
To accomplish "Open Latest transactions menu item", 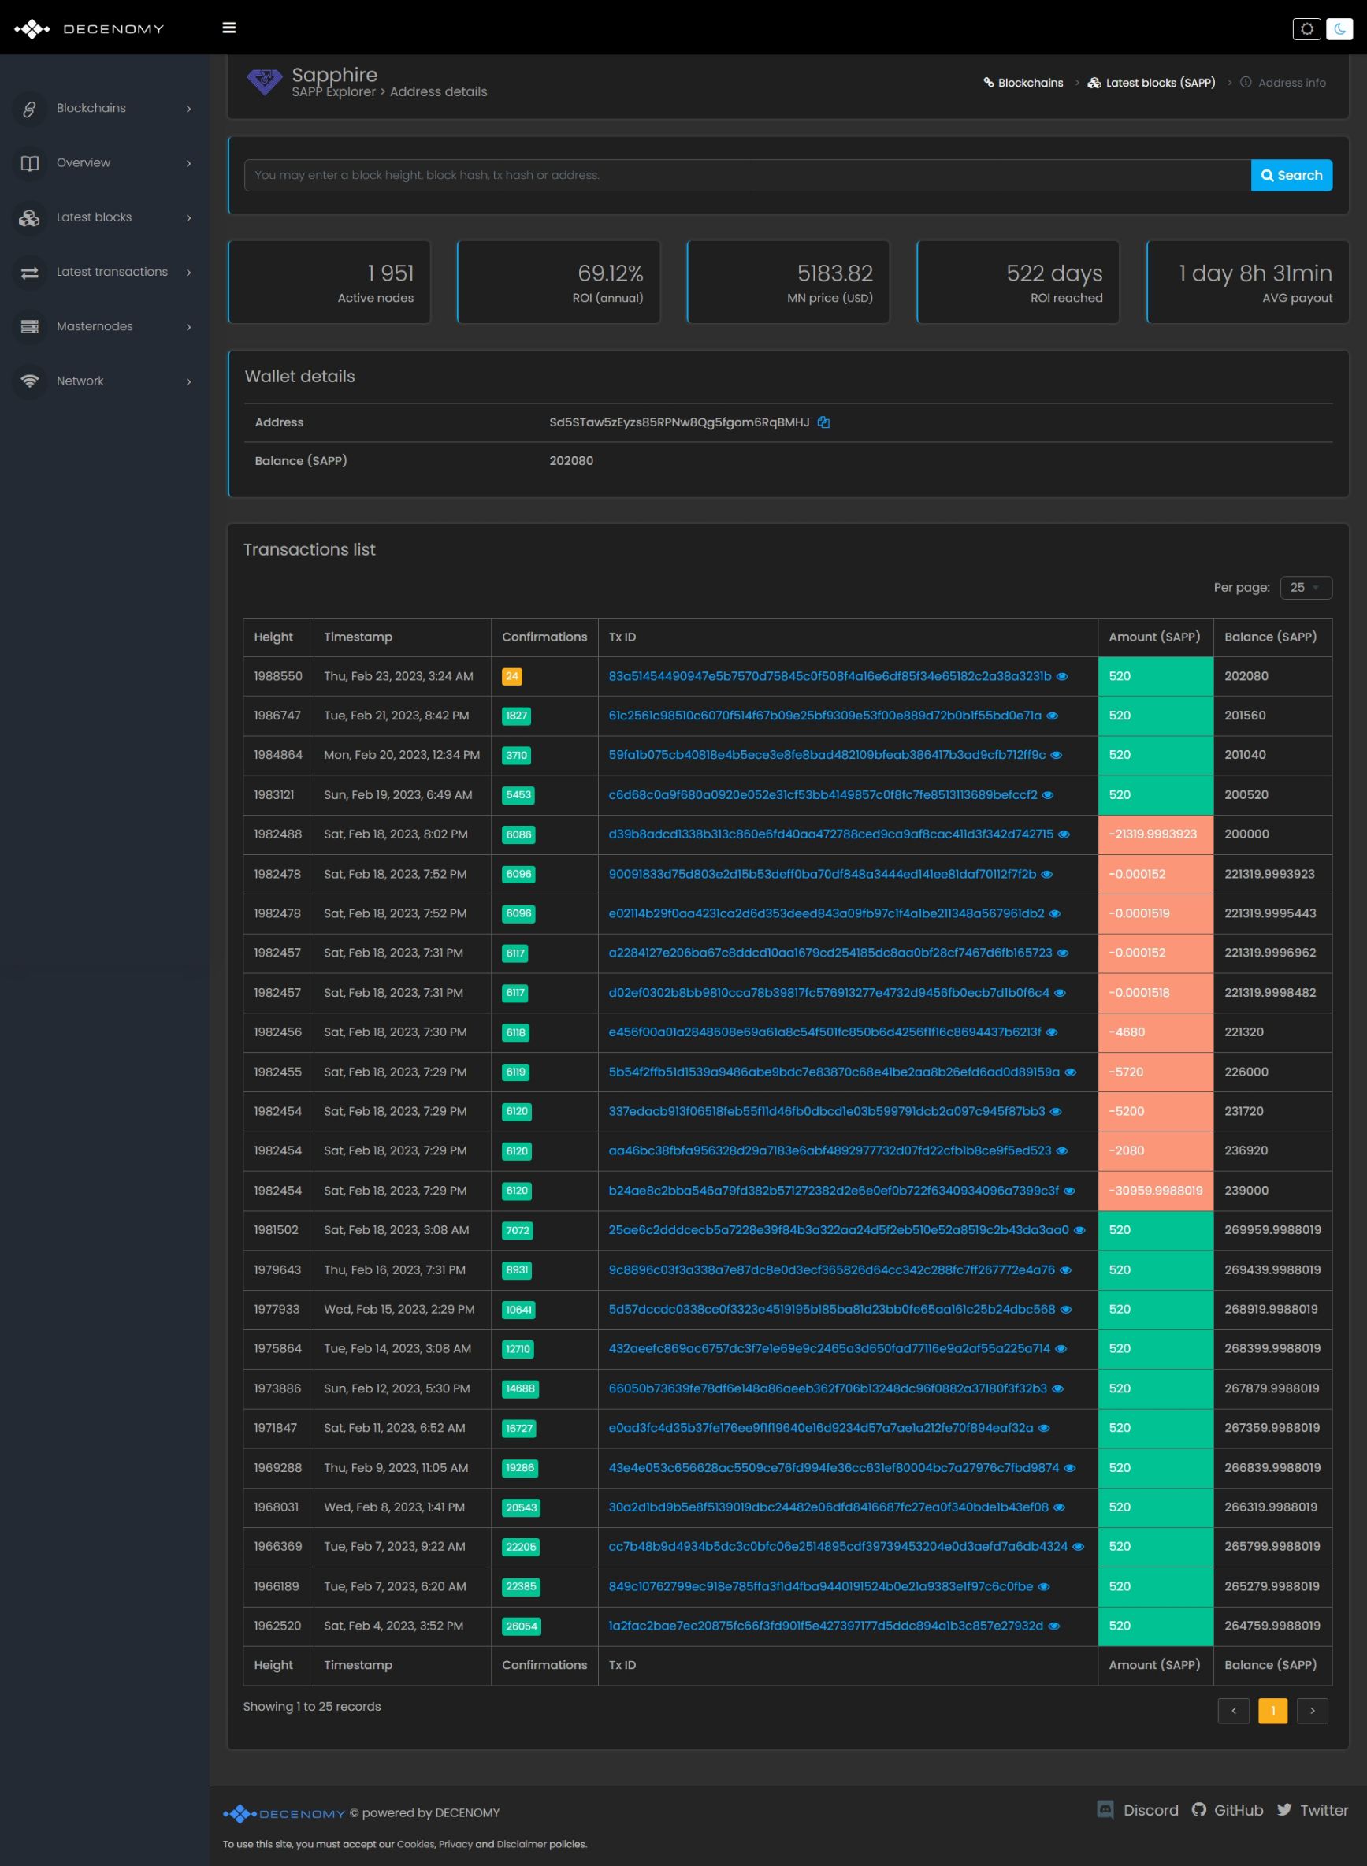I will pos(112,272).
